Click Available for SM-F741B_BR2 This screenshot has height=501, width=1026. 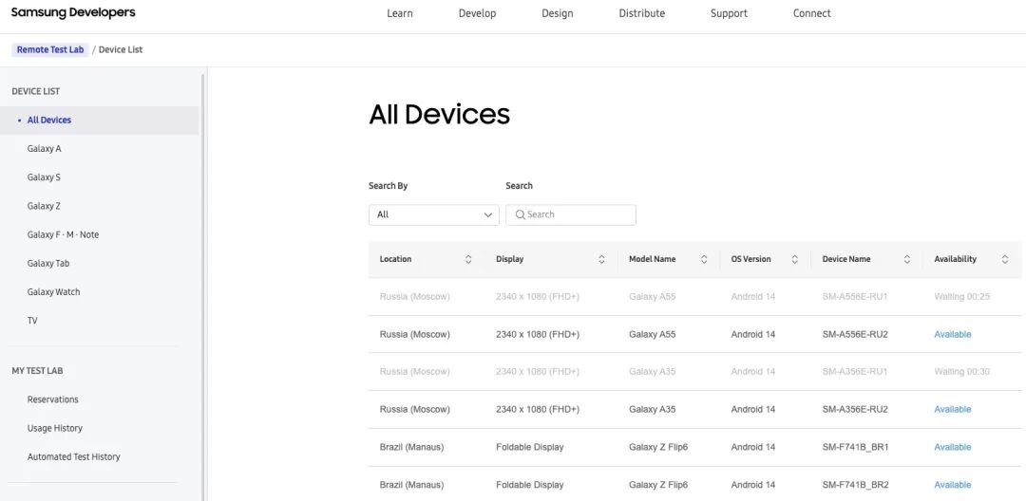click(953, 485)
